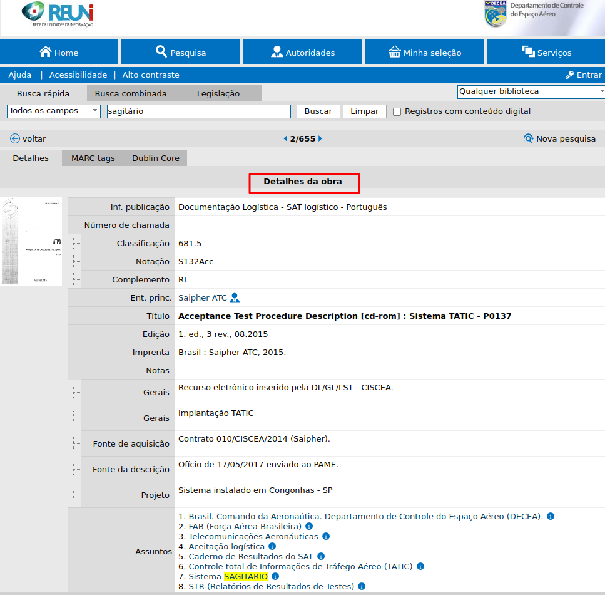Click the Brasil : Saipher ATC, 2015. text
Viewport: 605px width, 595px height.
click(x=232, y=353)
